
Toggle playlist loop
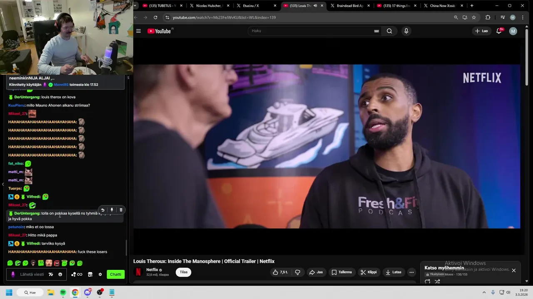tap(427, 281)
